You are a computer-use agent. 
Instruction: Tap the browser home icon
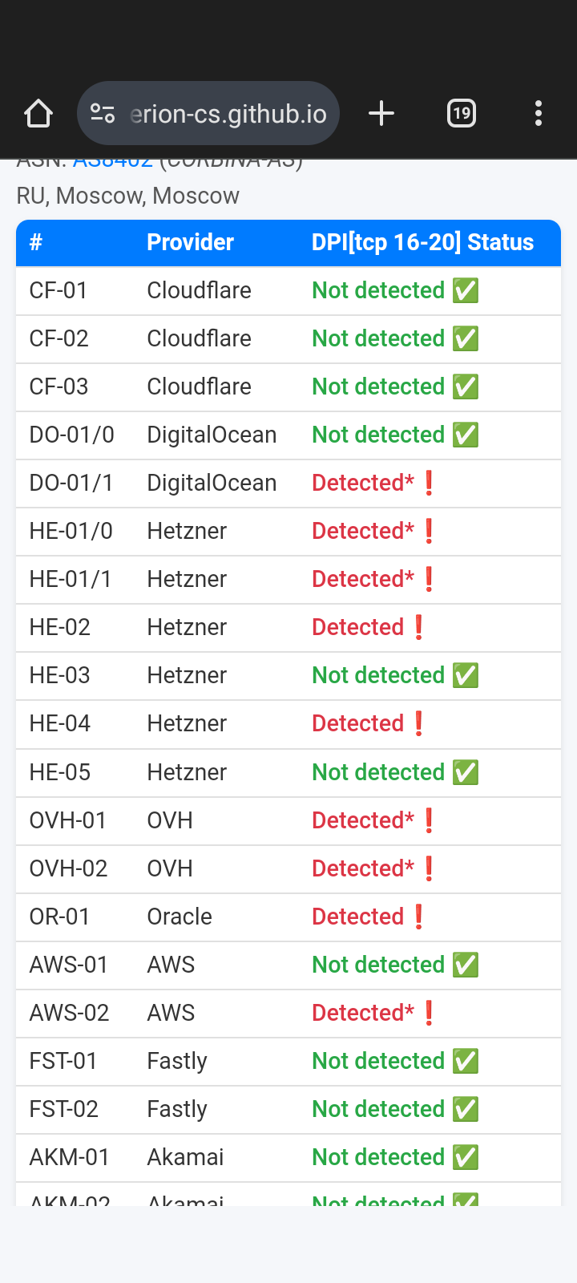coord(38,114)
